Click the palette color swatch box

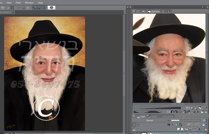tap(134, 125)
